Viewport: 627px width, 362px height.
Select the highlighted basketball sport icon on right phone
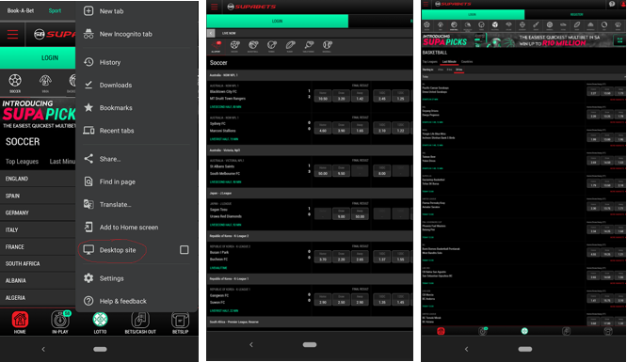tap(454, 26)
